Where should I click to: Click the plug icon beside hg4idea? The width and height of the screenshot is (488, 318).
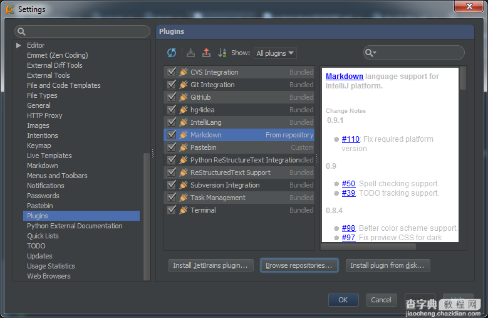tap(184, 110)
